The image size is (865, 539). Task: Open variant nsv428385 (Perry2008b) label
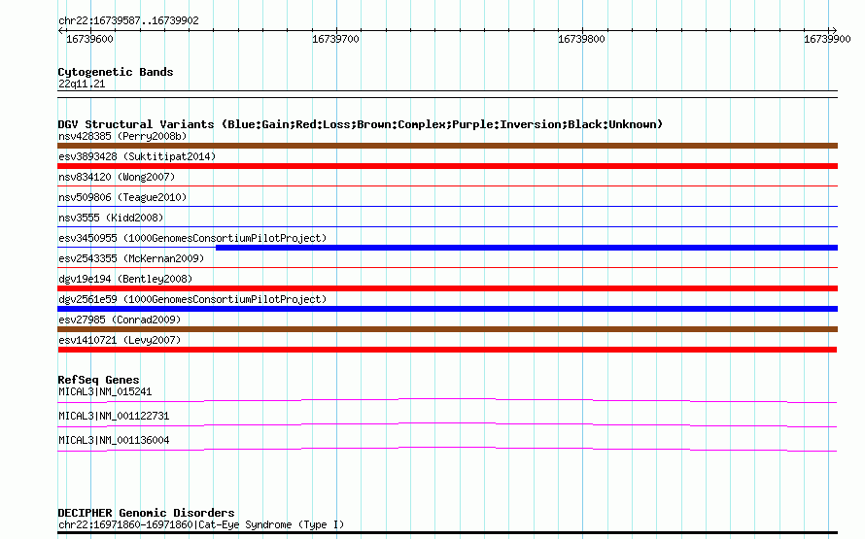click(x=122, y=136)
